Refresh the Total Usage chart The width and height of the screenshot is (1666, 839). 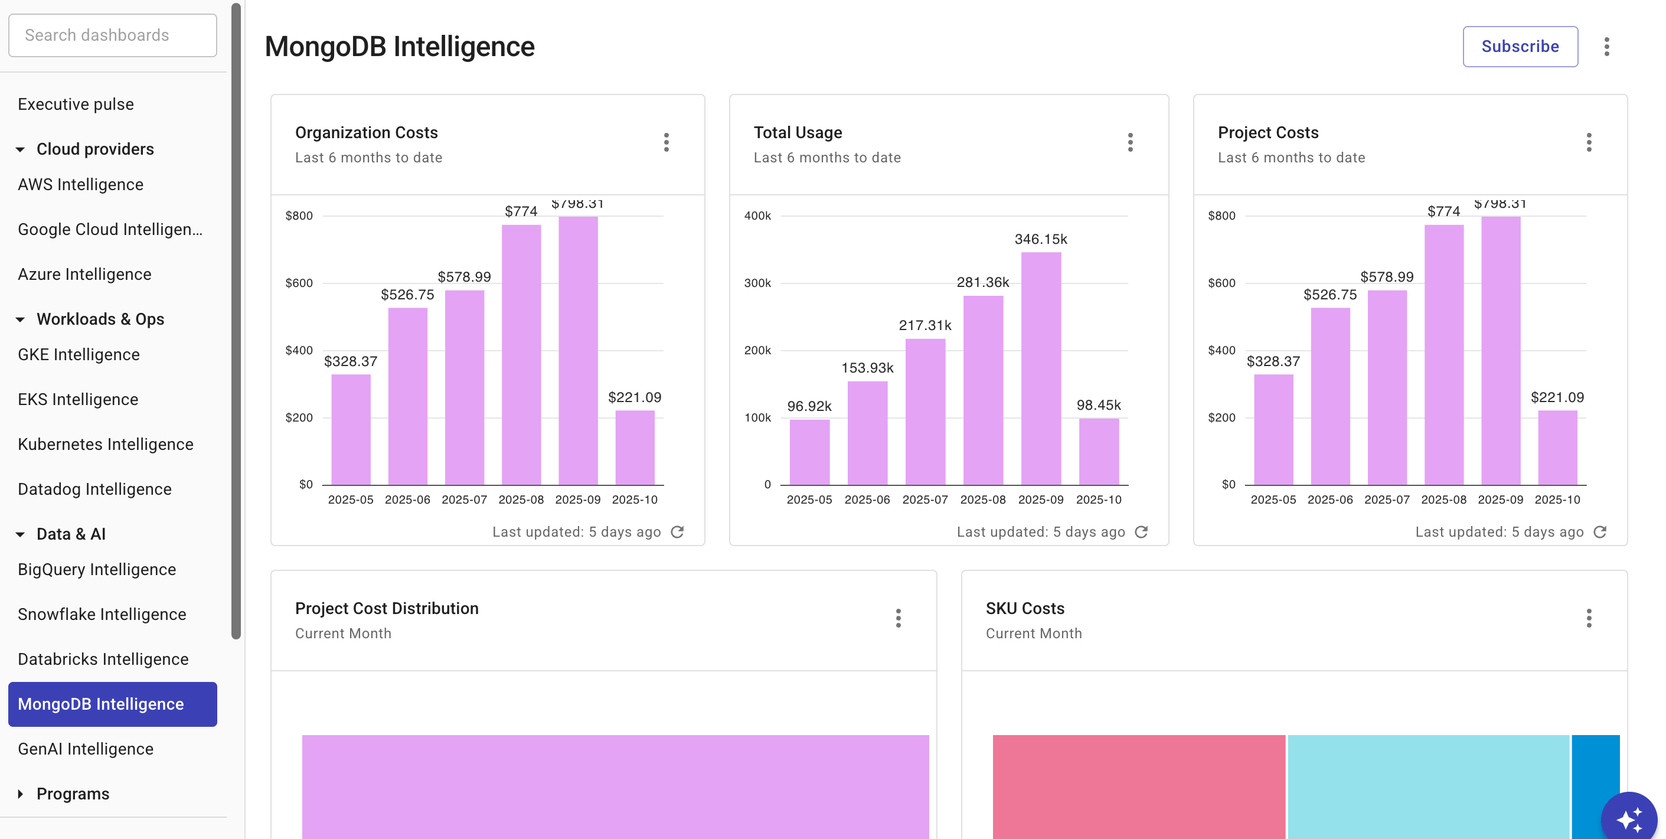pyautogui.click(x=1142, y=532)
